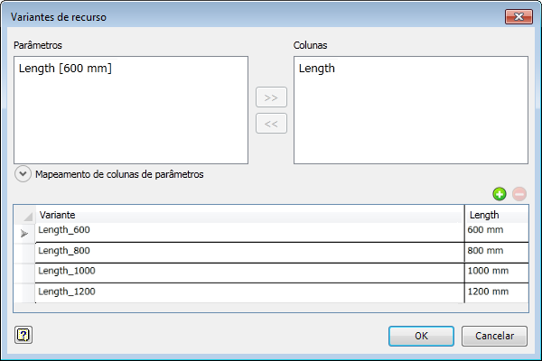
Task: Click the Variante column header
Action: [248, 215]
